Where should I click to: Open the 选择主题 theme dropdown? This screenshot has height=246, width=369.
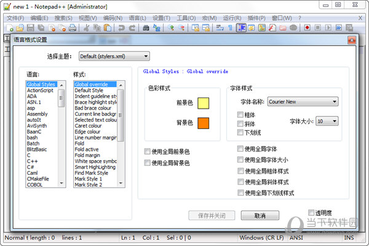coord(114,56)
